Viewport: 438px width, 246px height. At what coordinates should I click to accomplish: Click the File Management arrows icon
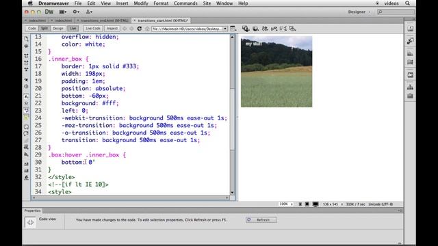point(265,29)
